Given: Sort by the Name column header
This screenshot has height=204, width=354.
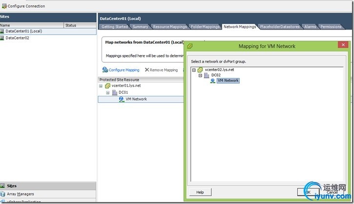Looking at the screenshot, I should pos(32,25).
